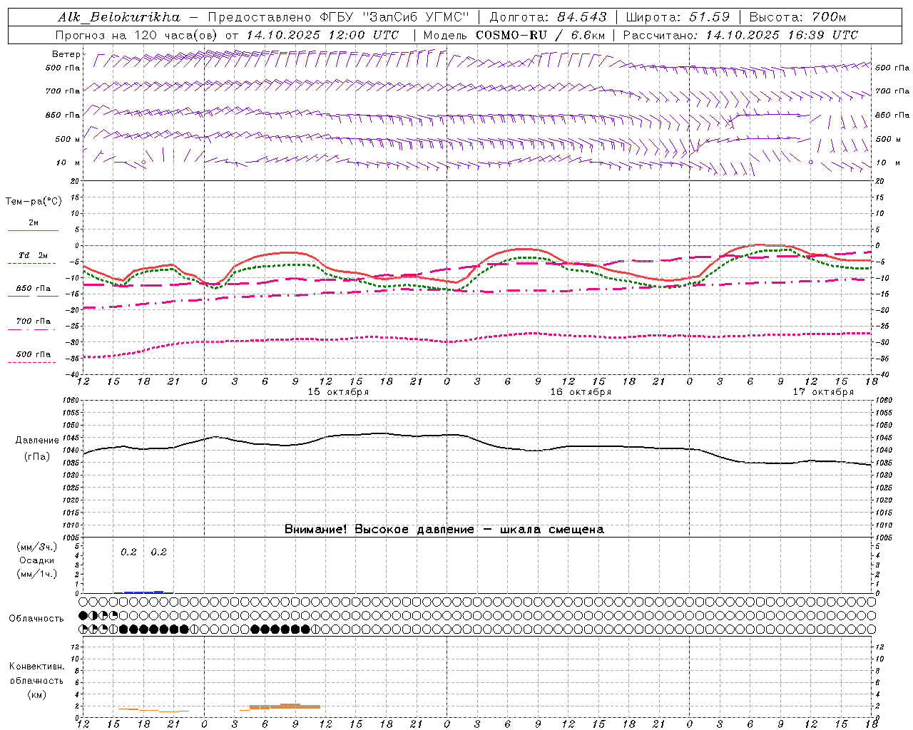Select the pink dotted legend line under "500 гПа"
The height and width of the screenshot is (730, 913).
(31, 362)
